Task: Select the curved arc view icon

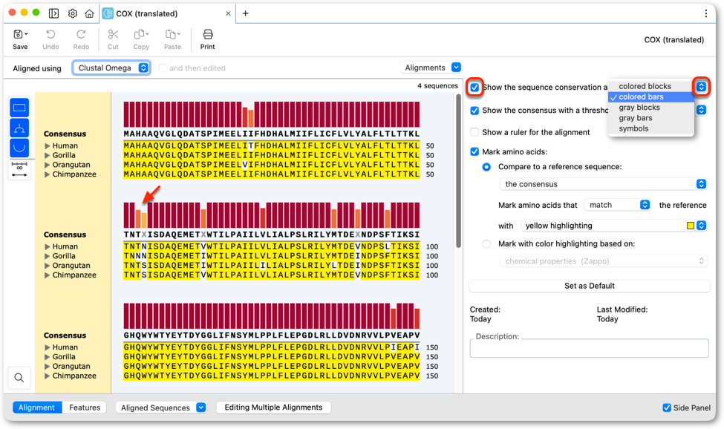Action: pos(19,148)
